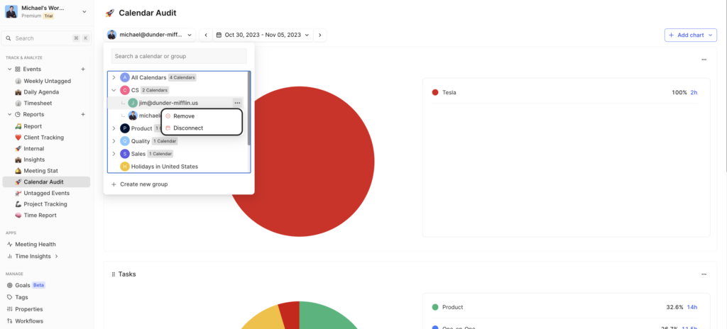Image resolution: width=727 pixels, height=329 pixels.
Task: Expand Time Insights submenu
Action: pyautogui.click(x=56, y=256)
